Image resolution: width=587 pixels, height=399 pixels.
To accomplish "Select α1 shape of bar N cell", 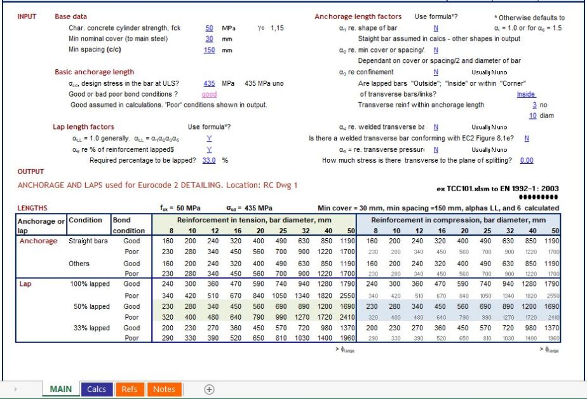I will (436, 28).
